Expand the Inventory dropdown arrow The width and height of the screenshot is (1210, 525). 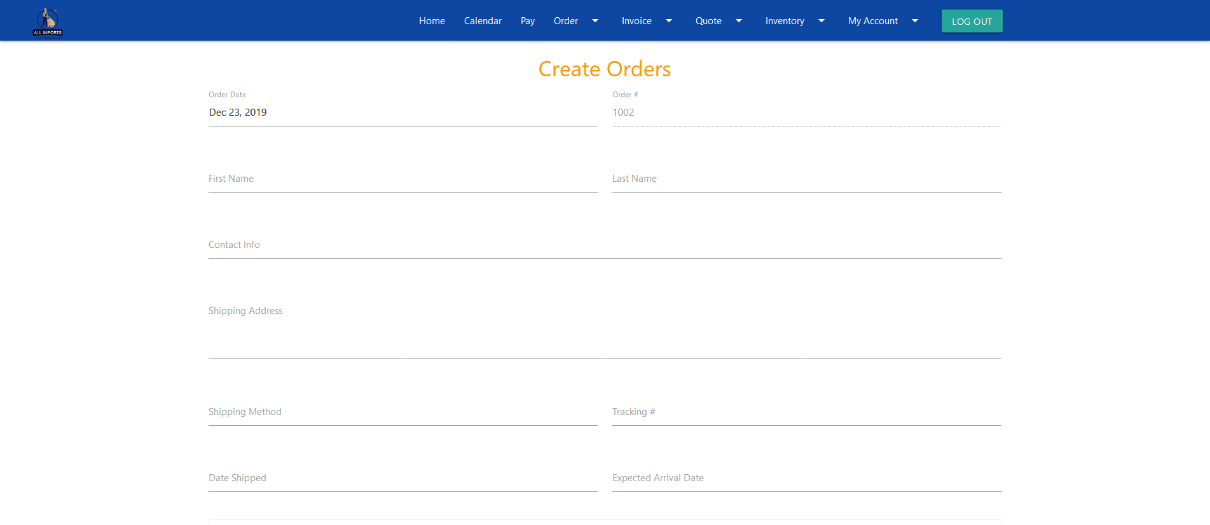click(x=822, y=21)
